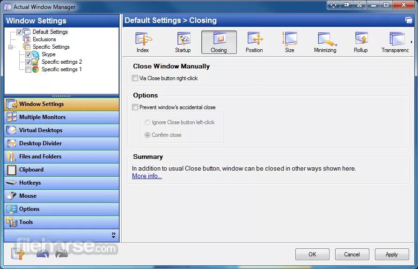Enable Via Close button right-click
Viewport: 418px width, 269px height.
click(x=135, y=78)
